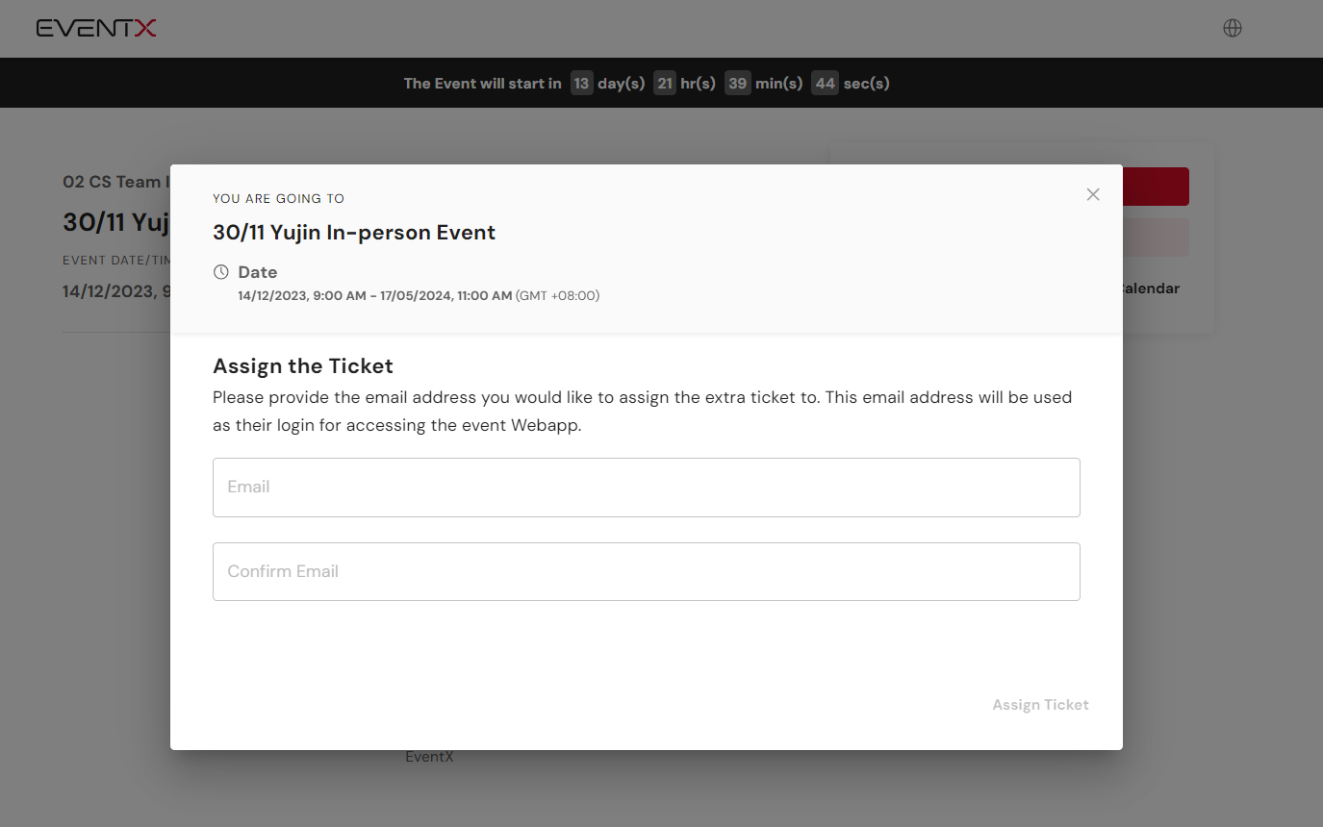Click the countdown days box showing 13

pyautogui.click(x=581, y=84)
